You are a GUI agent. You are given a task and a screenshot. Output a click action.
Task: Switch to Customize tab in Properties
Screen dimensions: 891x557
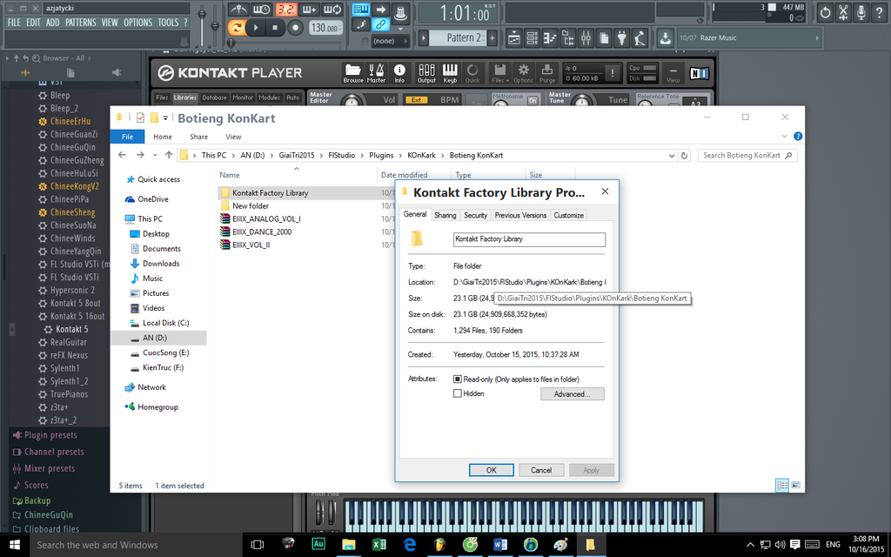point(568,216)
